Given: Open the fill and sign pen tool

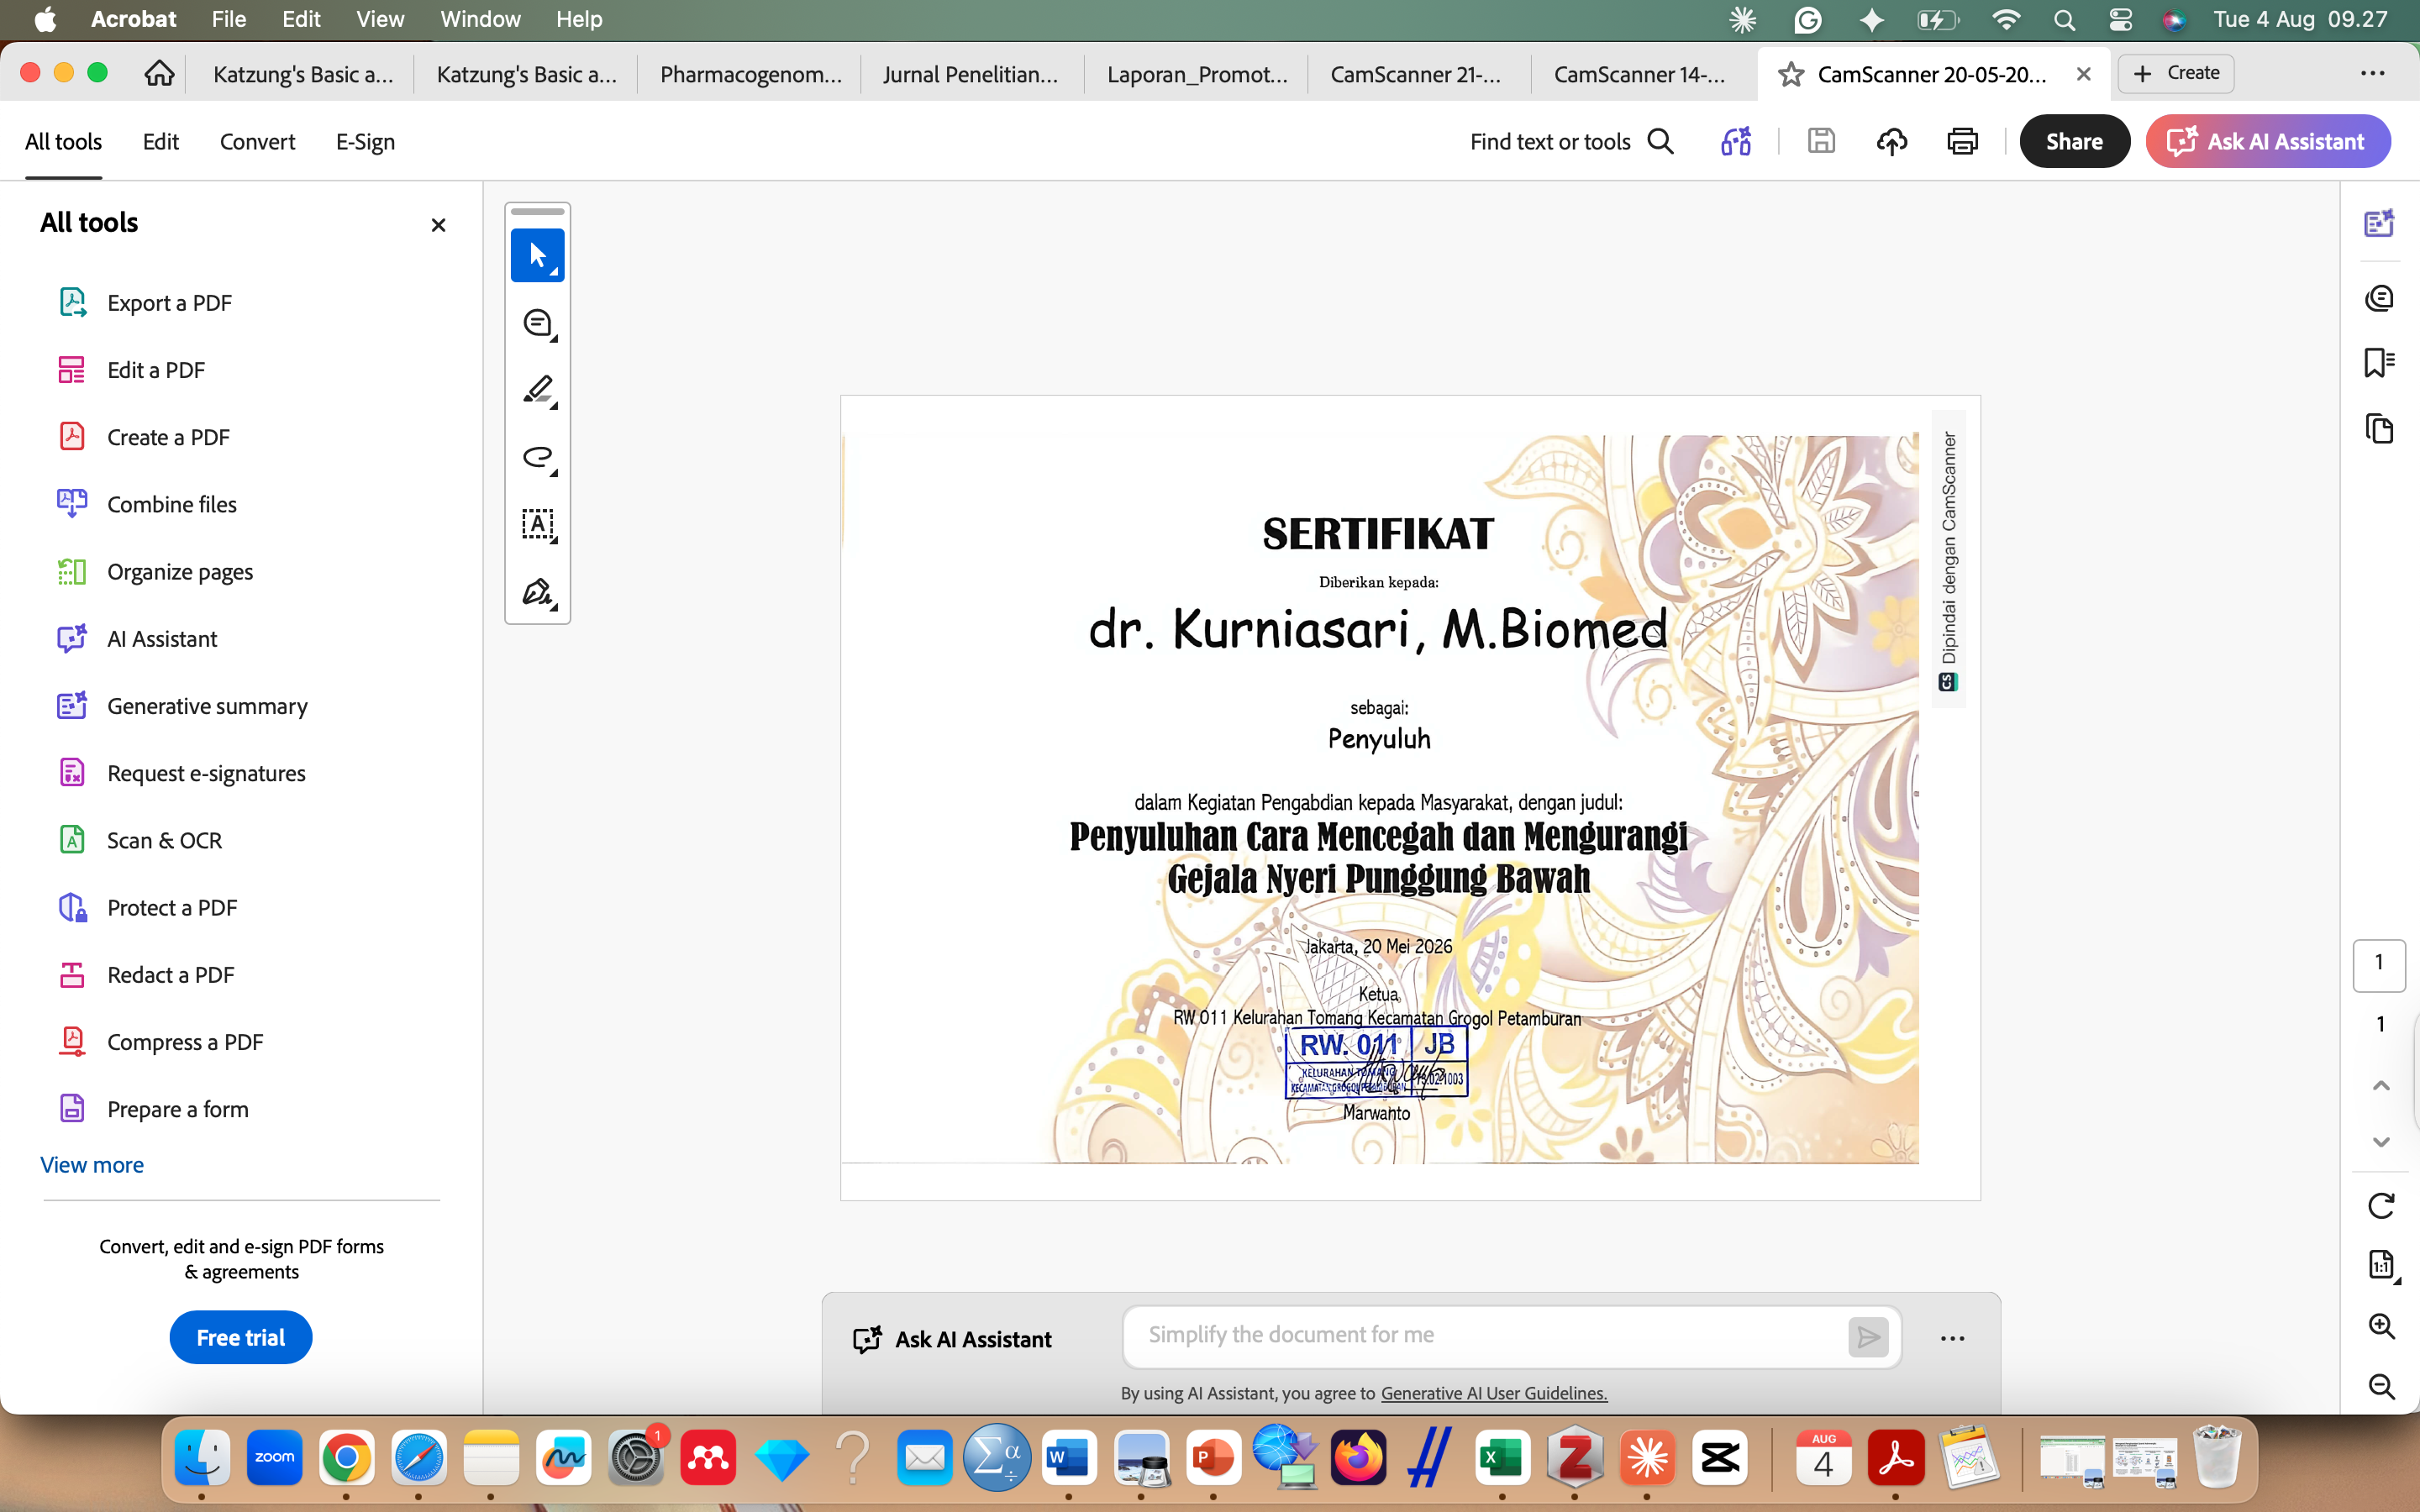Looking at the screenshot, I should tap(537, 592).
